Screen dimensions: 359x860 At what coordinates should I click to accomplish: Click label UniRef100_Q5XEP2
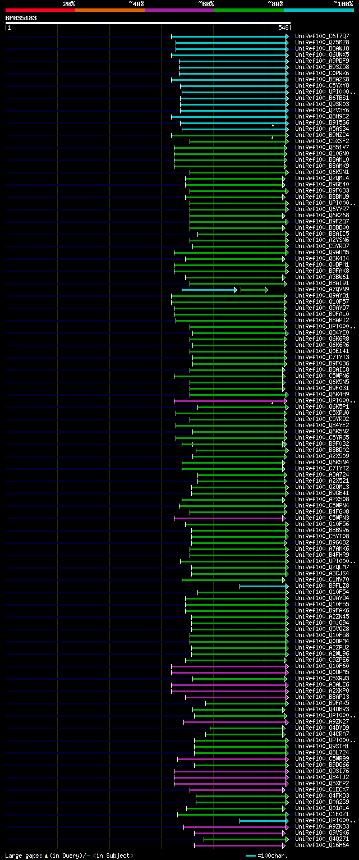click(x=322, y=783)
